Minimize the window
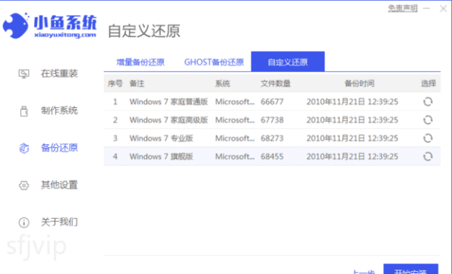 tap(426, 8)
